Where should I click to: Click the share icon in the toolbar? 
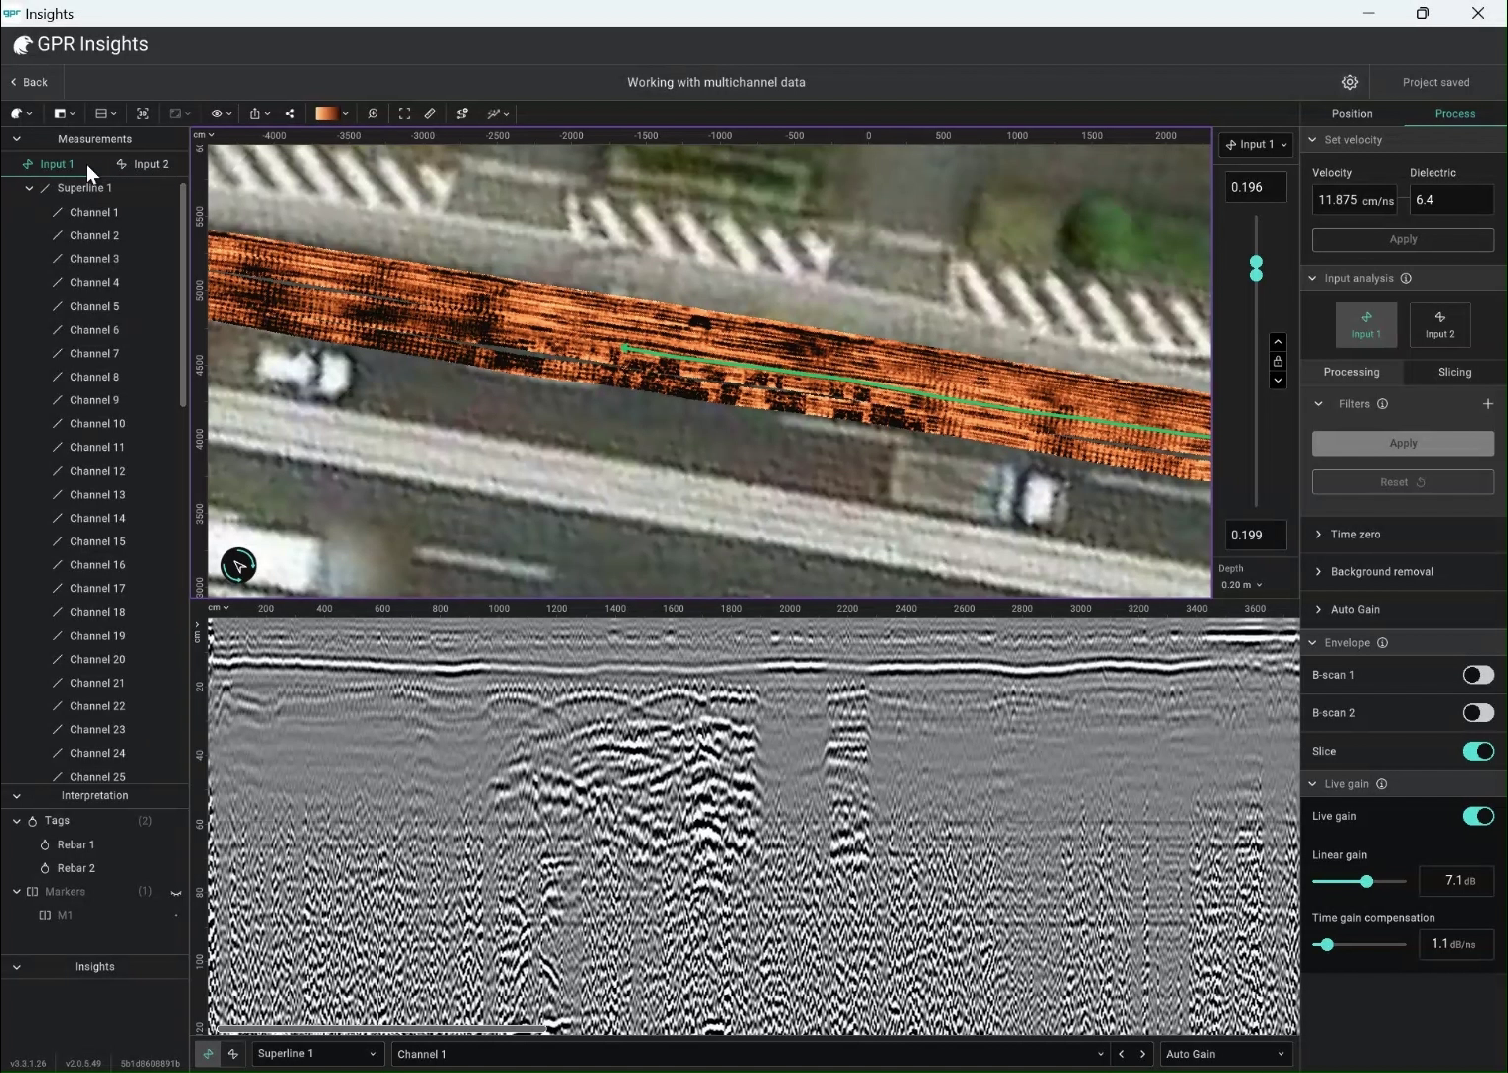tap(291, 114)
